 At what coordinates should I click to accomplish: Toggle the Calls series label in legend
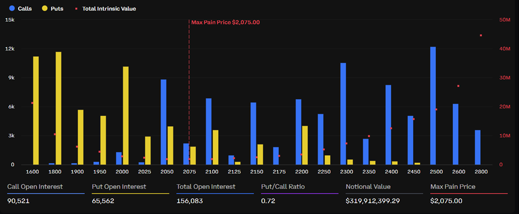coord(24,8)
